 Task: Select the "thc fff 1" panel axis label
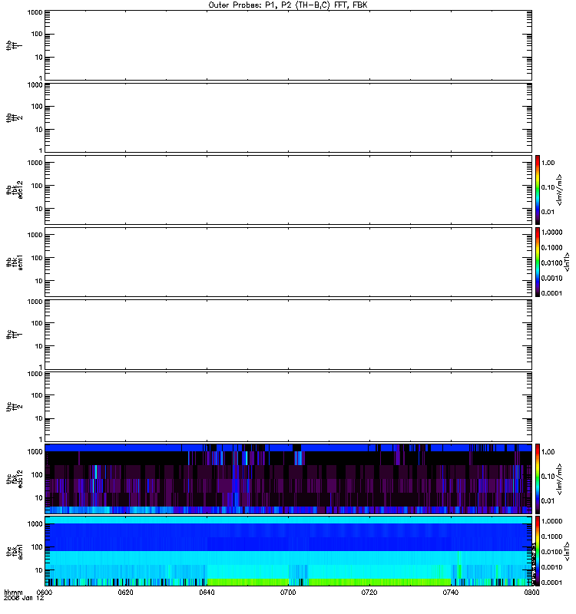[14, 335]
